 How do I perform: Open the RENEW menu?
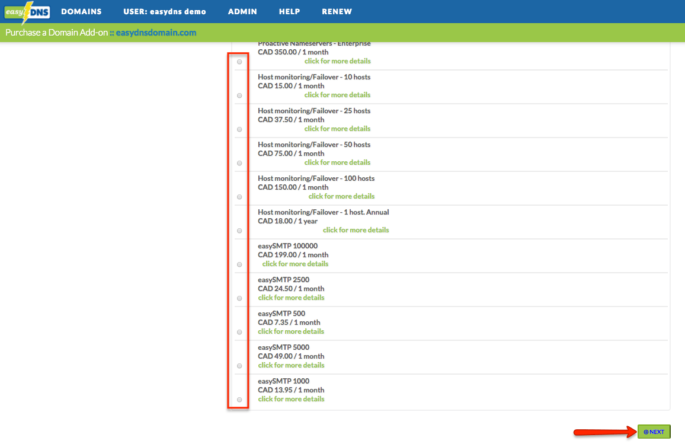(x=337, y=12)
